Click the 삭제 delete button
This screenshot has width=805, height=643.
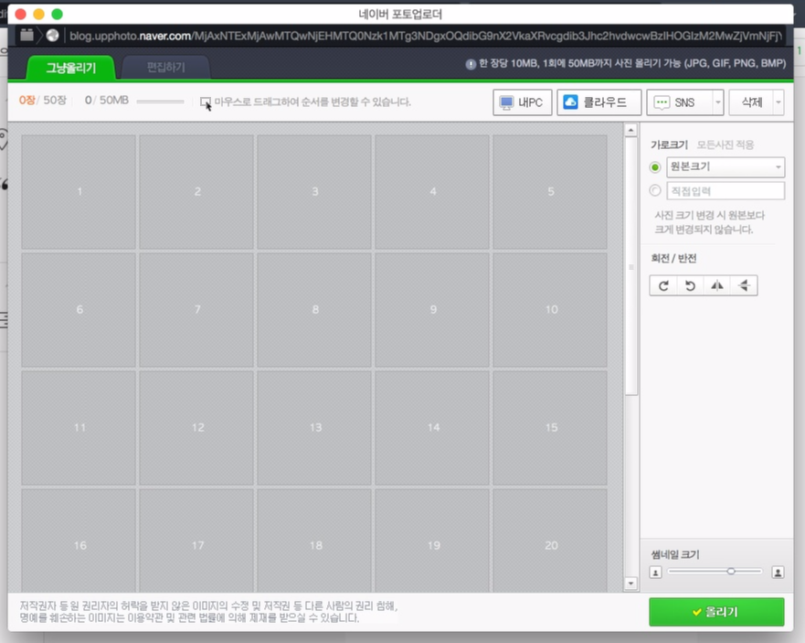click(751, 102)
